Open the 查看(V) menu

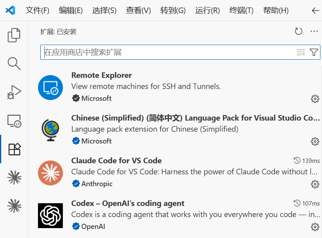(x=138, y=10)
